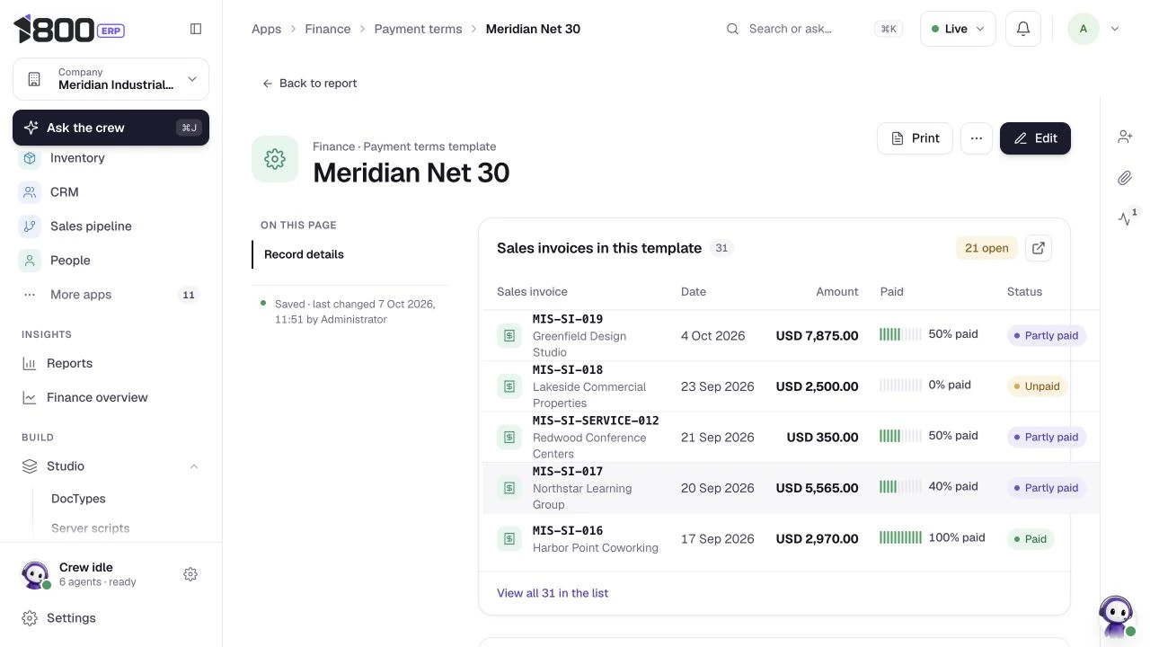Click the MIS-SI-SERVICE-012 invoice icon
Image resolution: width=1150 pixels, height=647 pixels.
coord(509,437)
